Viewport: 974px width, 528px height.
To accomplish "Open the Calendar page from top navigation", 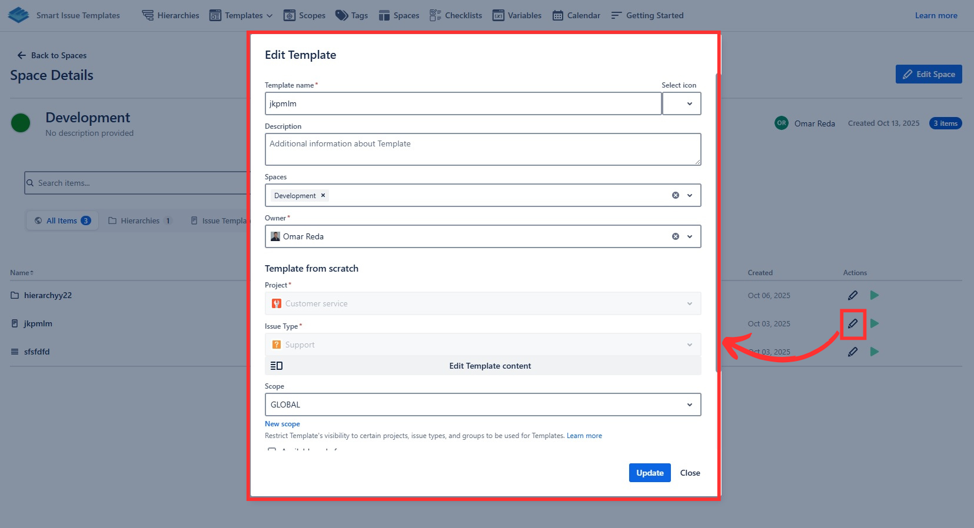I will point(576,15).
